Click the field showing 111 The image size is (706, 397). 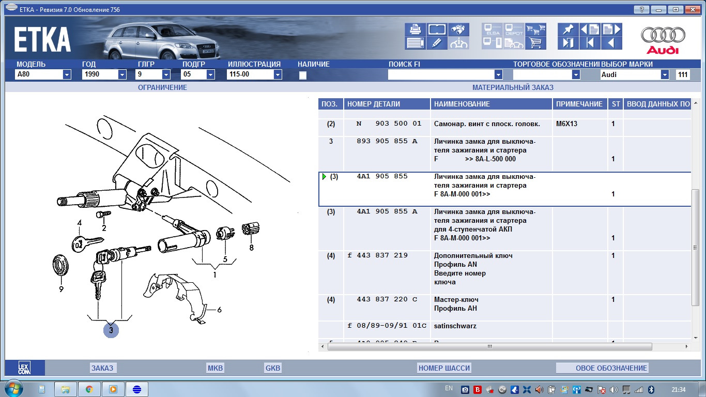(x=683, y=74)
